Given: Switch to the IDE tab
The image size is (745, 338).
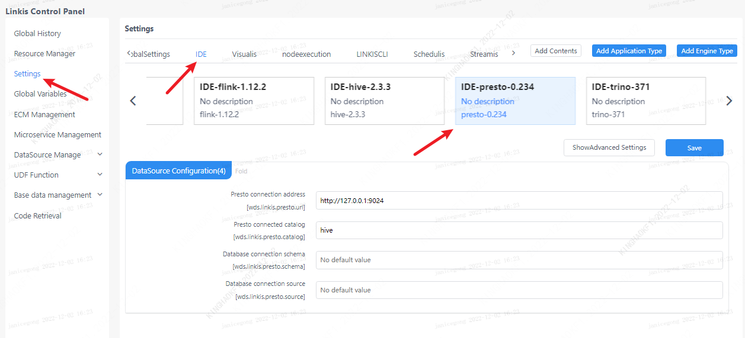Looking at the screenshot, I should click(x=201, y=54).
